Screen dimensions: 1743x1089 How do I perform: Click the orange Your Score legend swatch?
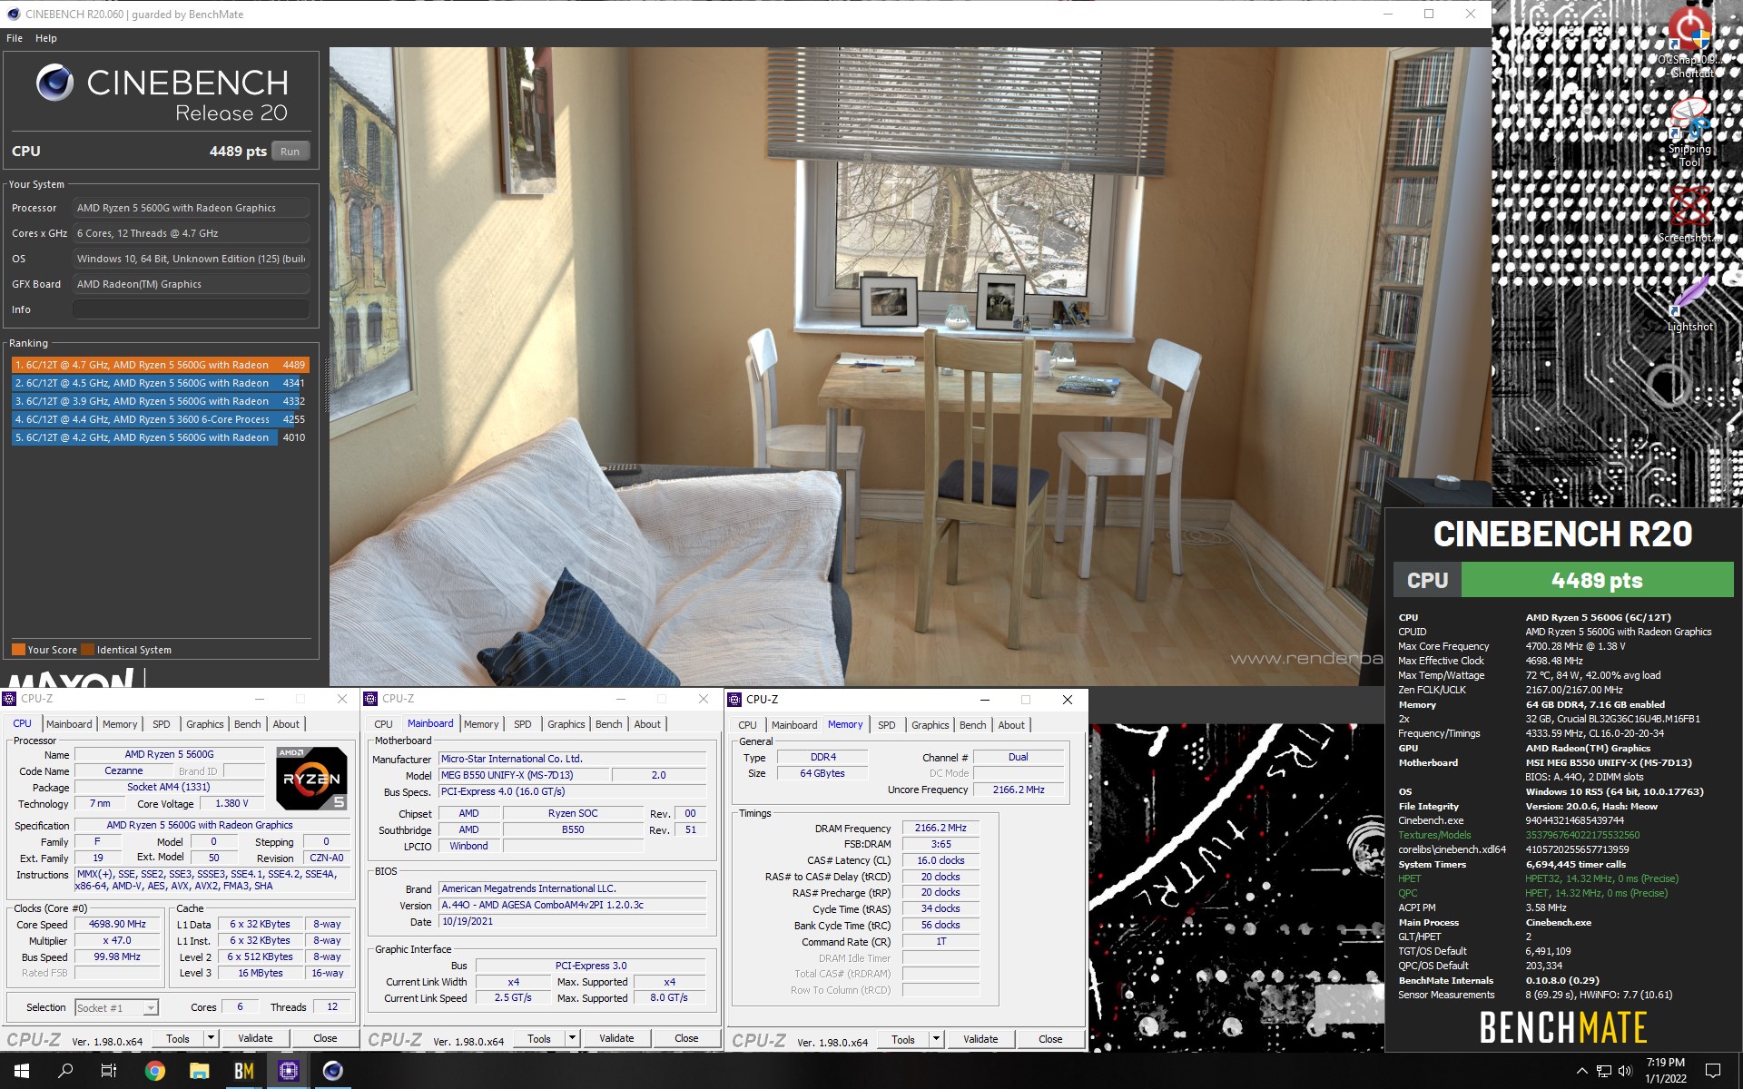(x=18, y=650)
